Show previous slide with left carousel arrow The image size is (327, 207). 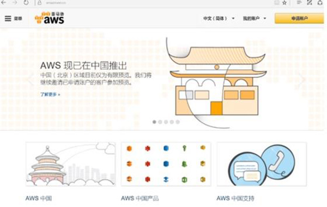31,79
